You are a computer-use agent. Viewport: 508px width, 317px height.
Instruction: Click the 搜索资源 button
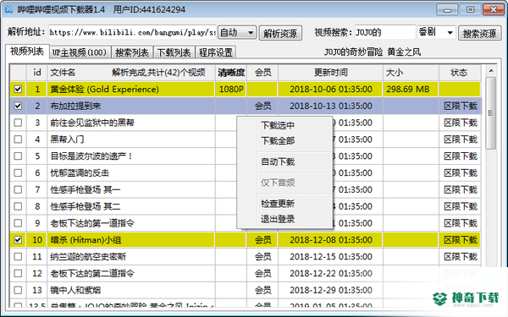point(479,33)
